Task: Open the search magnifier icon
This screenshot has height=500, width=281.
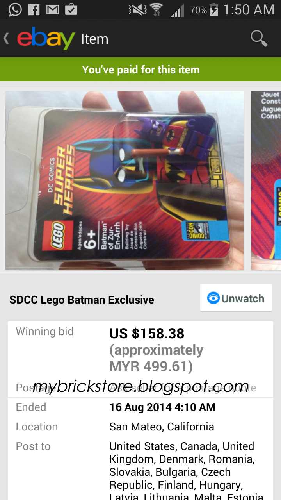Action: point(259,39)
